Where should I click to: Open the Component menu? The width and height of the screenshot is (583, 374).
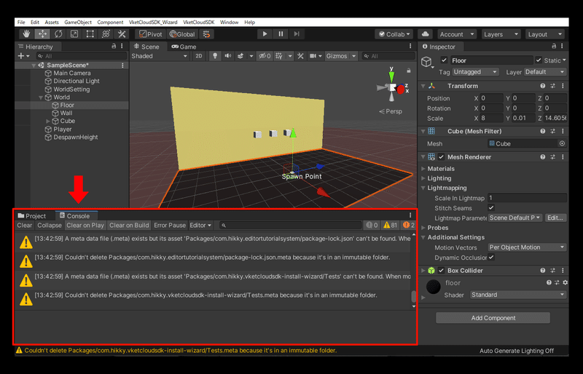[110, 23]
